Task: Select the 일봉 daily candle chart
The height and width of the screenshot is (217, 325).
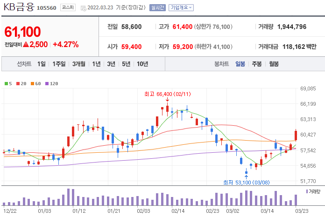Action: 240,64
